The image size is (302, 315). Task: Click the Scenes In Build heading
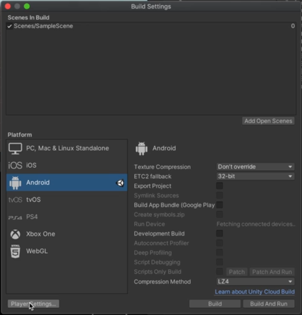click(28, 17)
